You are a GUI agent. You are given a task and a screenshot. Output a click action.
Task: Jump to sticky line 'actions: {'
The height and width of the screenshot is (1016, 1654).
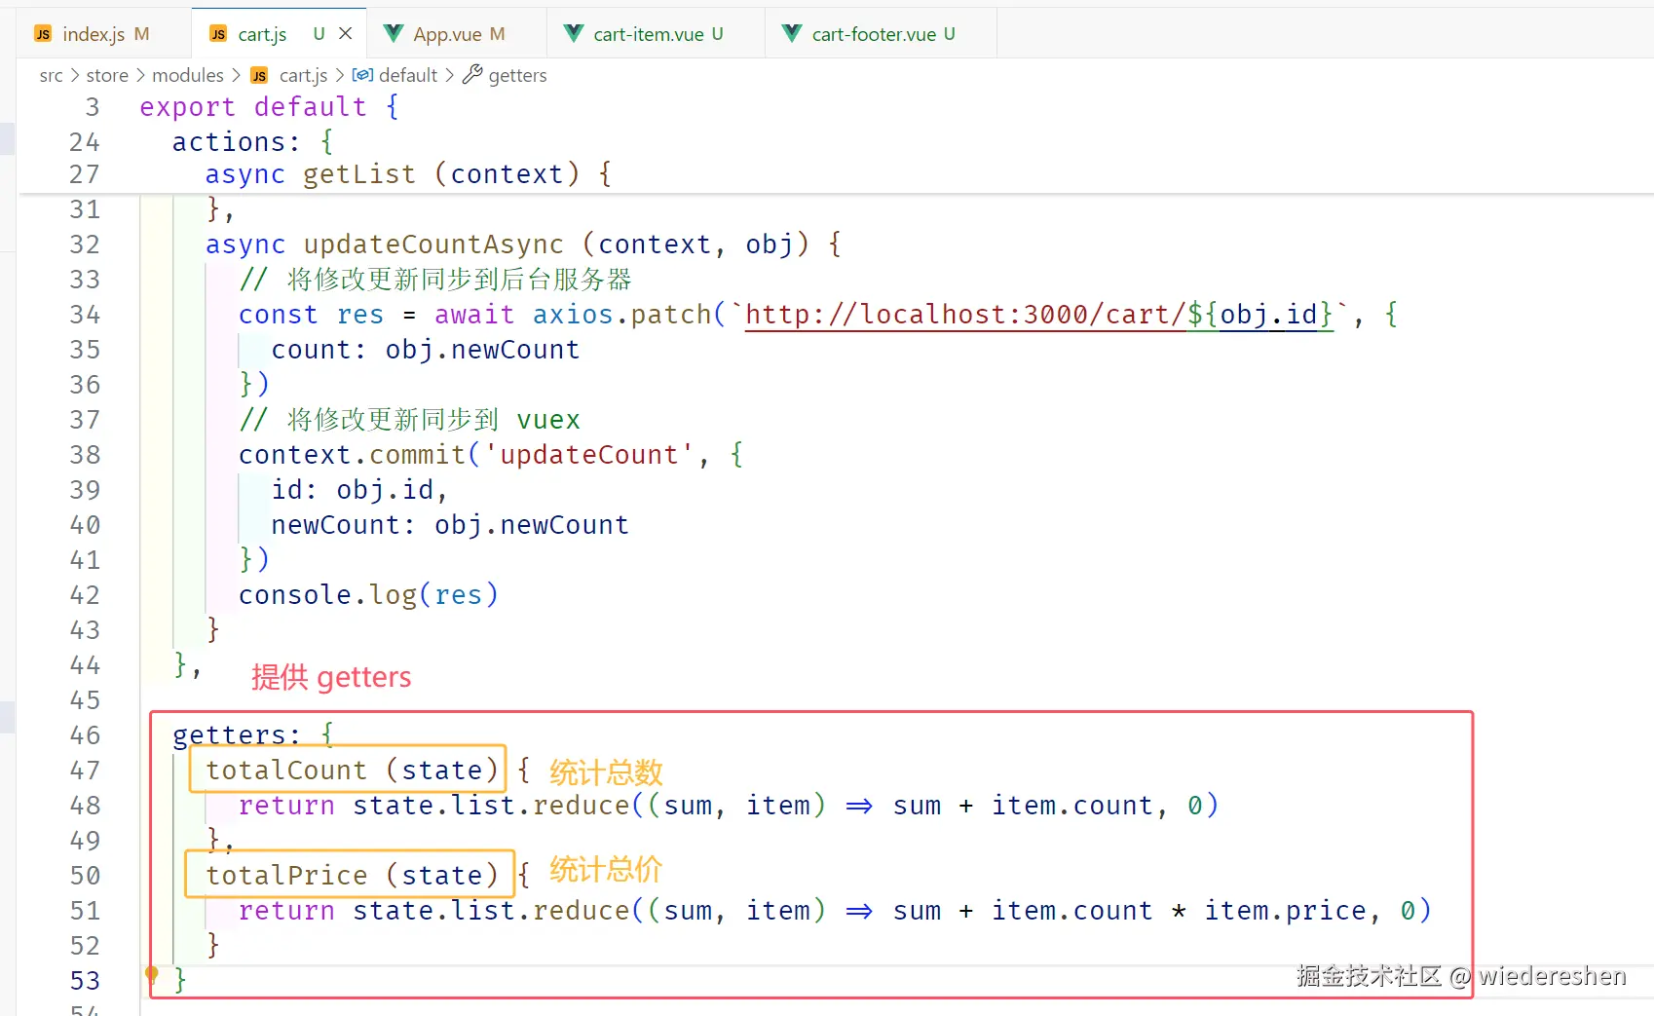click(x=252, y=141)
